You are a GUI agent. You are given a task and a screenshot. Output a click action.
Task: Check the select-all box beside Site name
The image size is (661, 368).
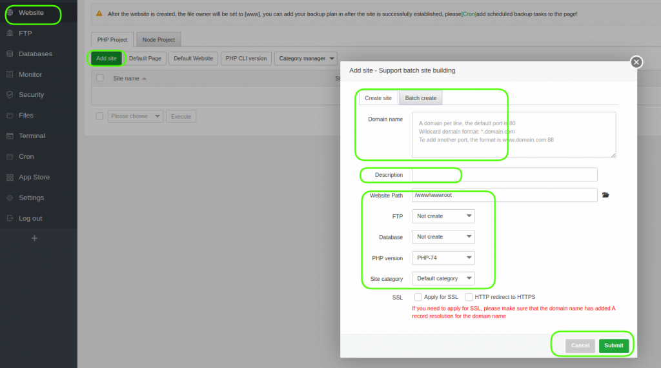coord(99,78)
